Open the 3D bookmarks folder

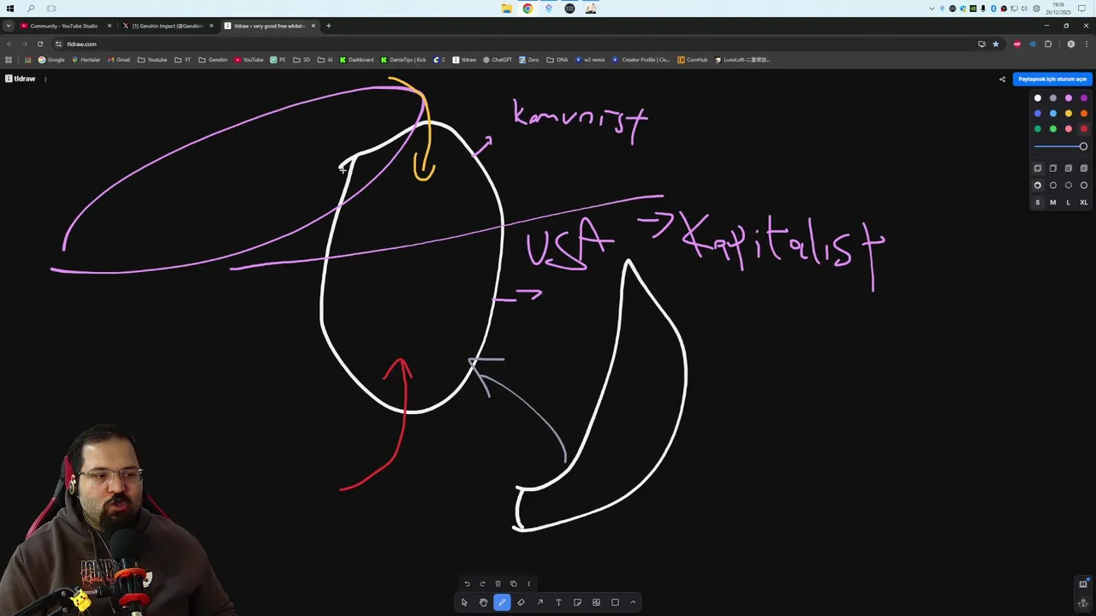pos(301,60)
